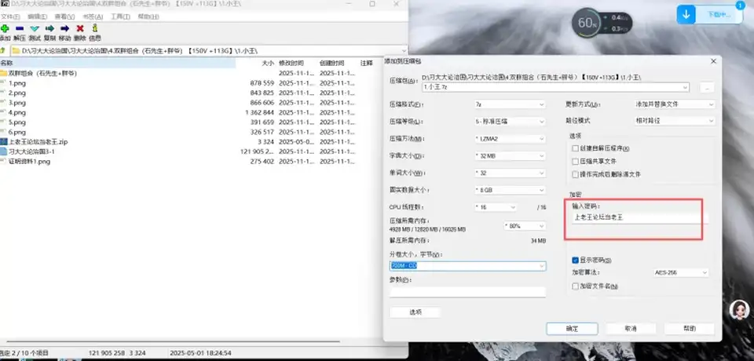Enable the compress shared files (压缩共享文件) checkbox

575,162
